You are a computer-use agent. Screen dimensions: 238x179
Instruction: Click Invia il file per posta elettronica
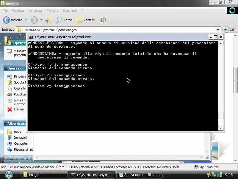click(17, 102)
